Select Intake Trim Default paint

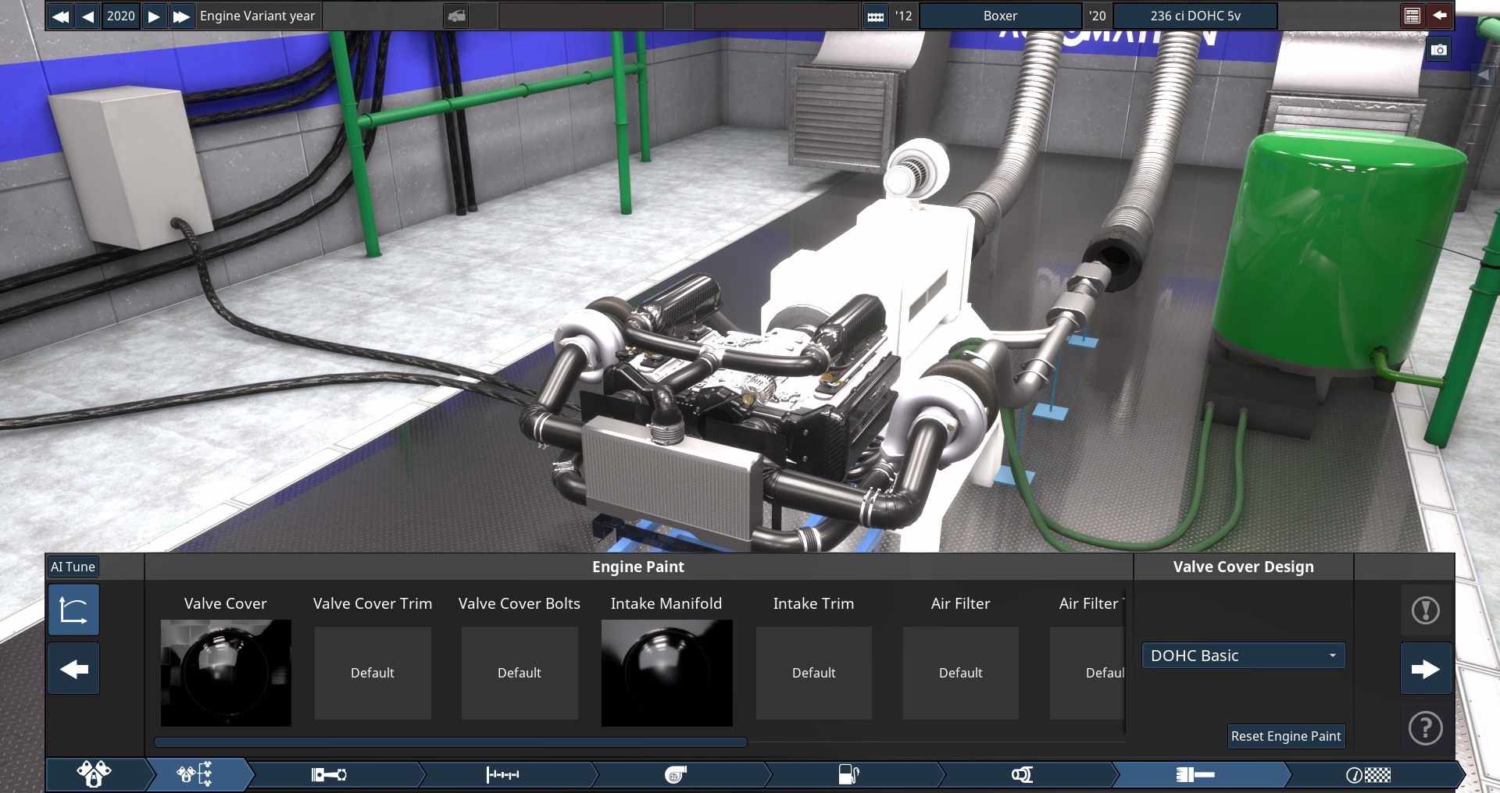[814, 673]
